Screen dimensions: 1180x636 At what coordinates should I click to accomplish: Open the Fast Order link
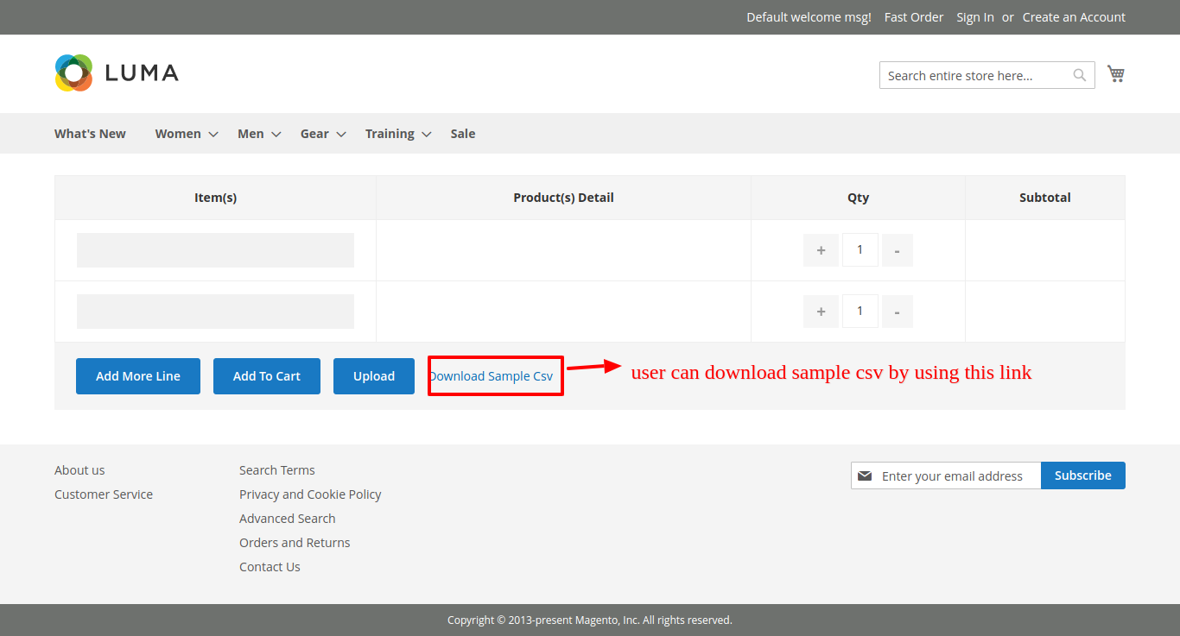pos(914,17)
